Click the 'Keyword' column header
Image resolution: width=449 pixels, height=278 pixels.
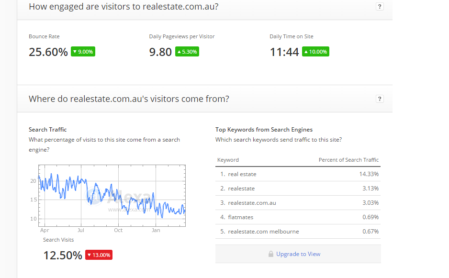pos(228,160)
